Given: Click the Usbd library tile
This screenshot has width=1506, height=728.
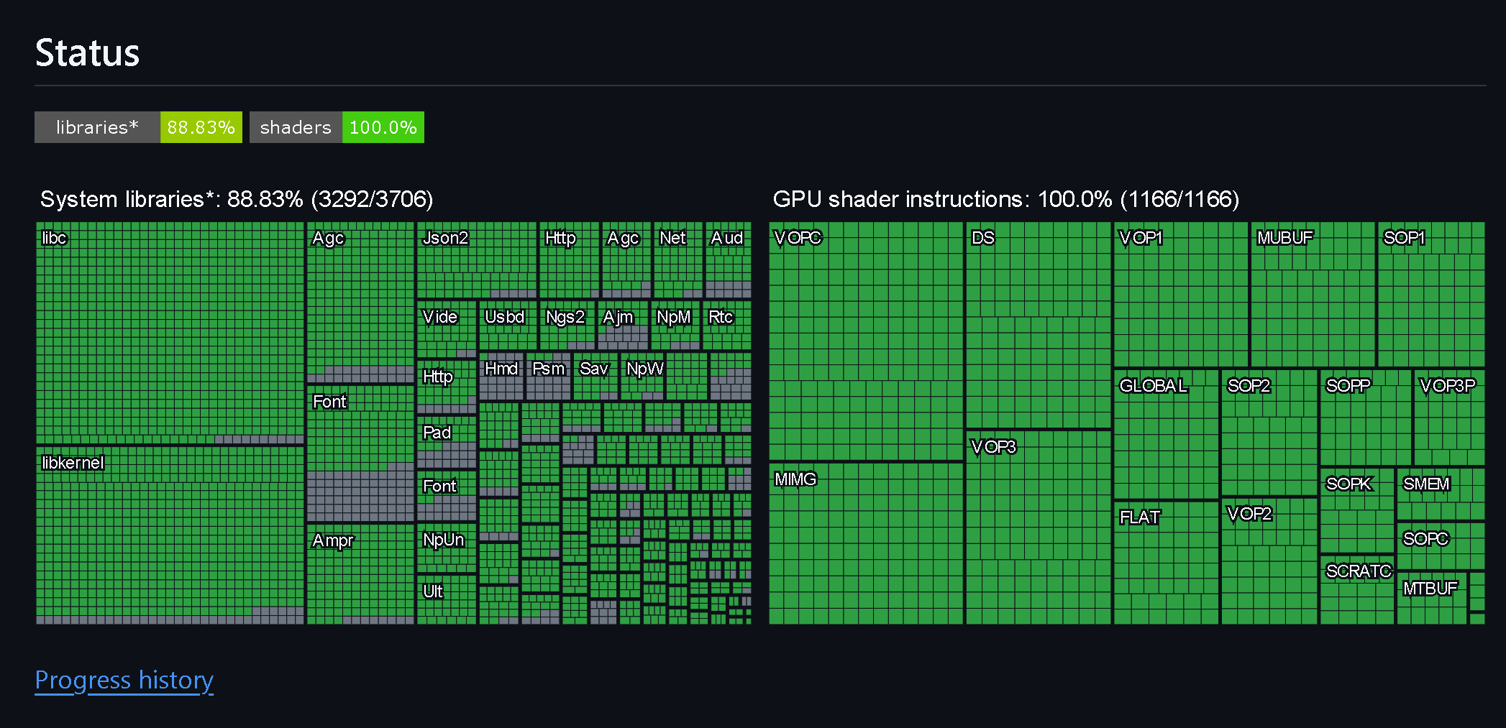Looking at the screenshot, I should click(508, 326).
